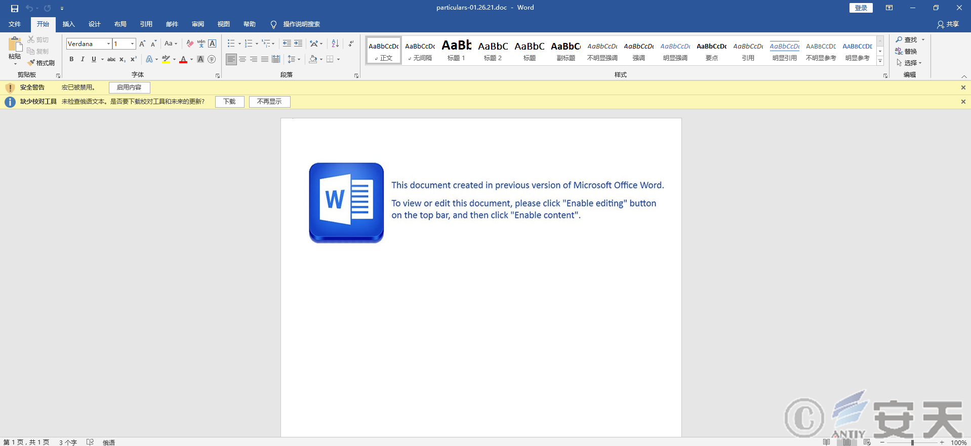Apply character border (boxed A icon)
Screen dimensions: 971x446
tap(212, 43)
